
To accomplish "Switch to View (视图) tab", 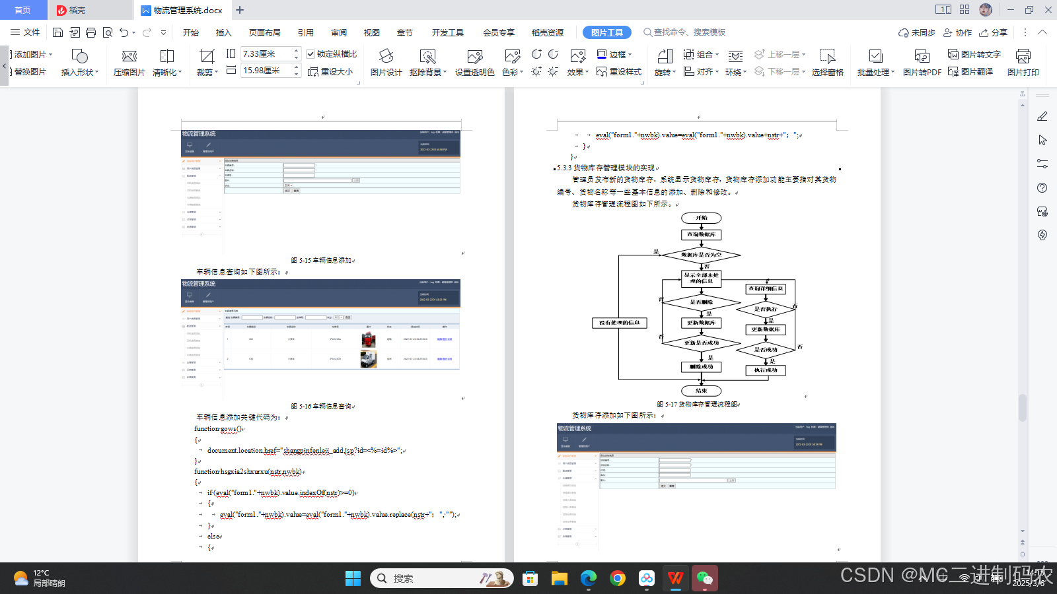I will pos(372,32).
